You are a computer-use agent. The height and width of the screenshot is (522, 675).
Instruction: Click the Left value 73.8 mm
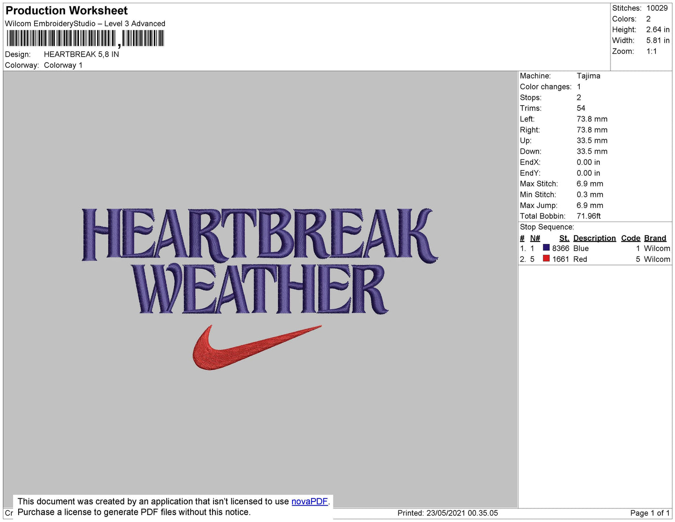point(592,119)
